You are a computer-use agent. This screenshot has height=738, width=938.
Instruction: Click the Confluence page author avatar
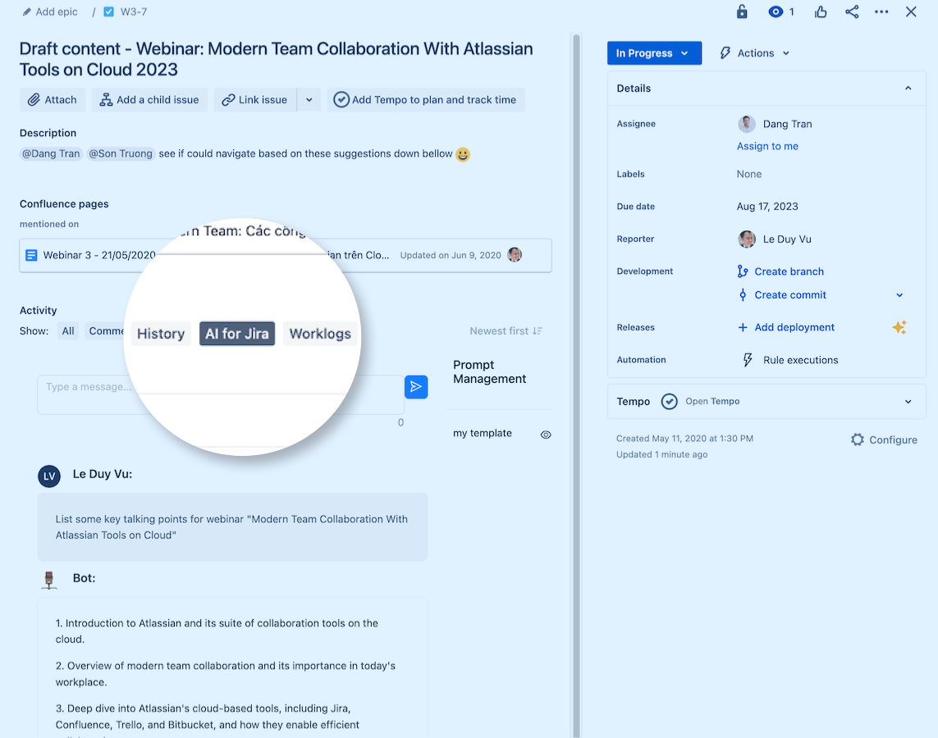pos(515,255)
